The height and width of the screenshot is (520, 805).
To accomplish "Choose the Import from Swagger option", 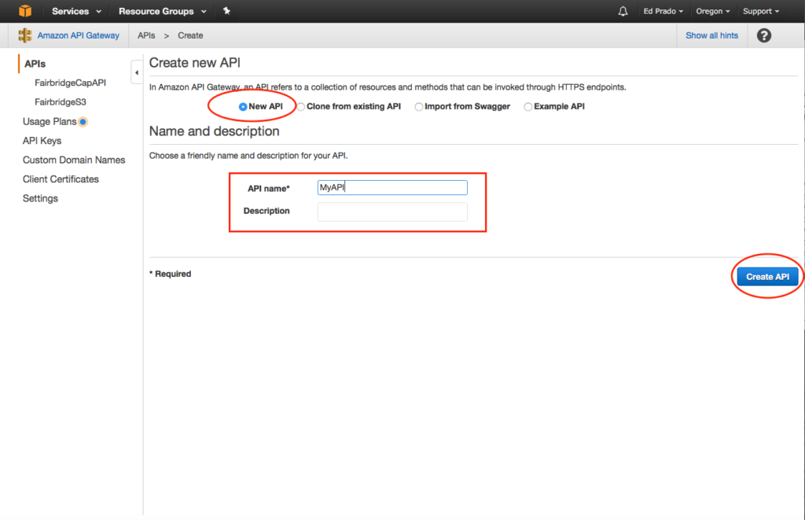I will pyautogui.click(x=419, y=106).
